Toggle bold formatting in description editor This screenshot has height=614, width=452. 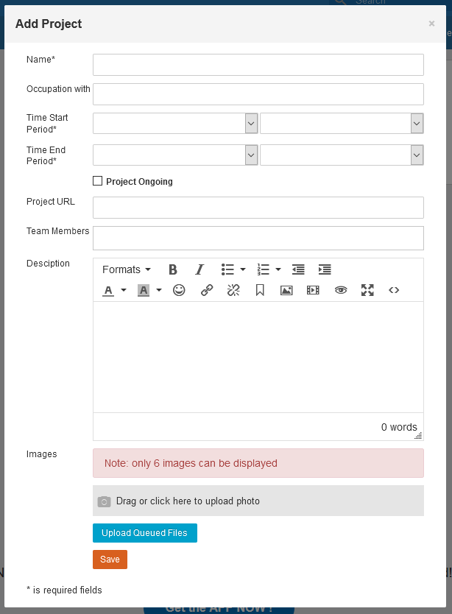(173, 269)
